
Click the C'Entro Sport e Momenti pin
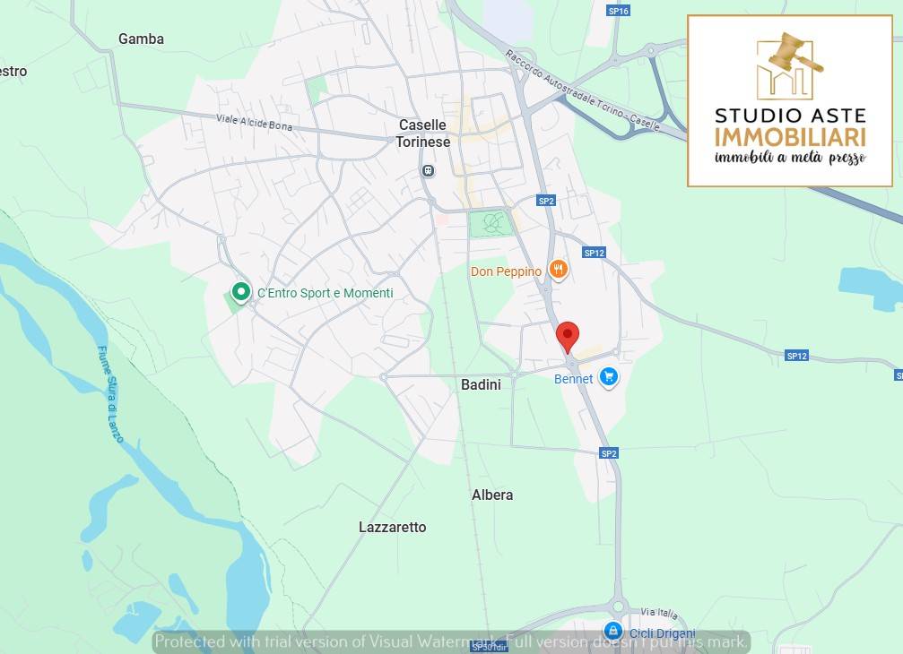point(241,292)
